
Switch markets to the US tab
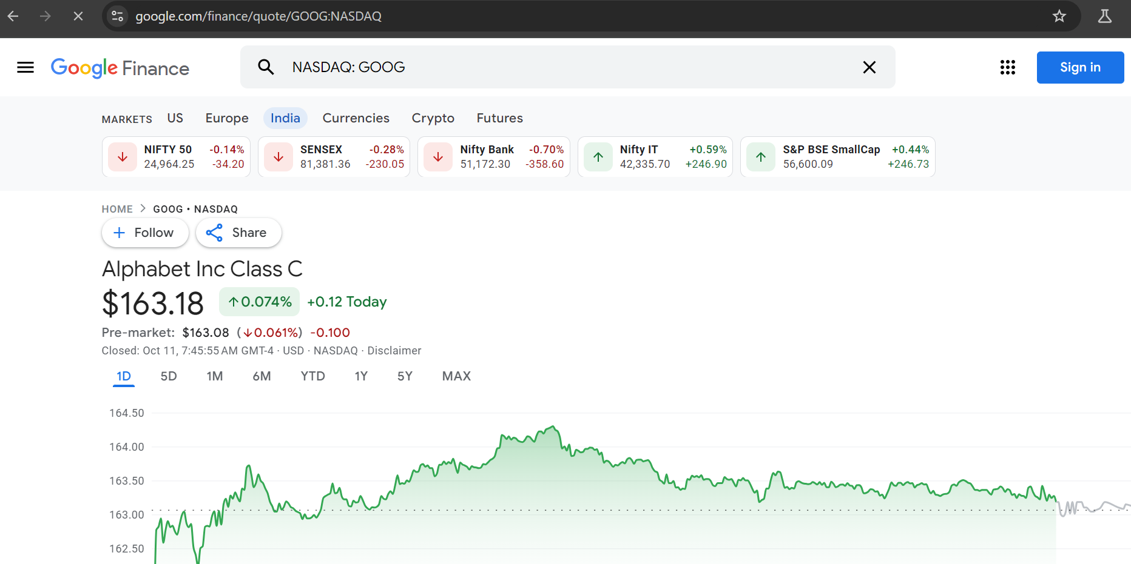[175, 118]
